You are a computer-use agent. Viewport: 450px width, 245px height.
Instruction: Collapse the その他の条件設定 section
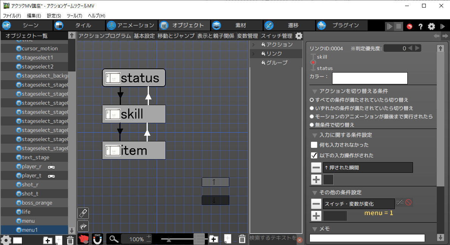(314, 192)
